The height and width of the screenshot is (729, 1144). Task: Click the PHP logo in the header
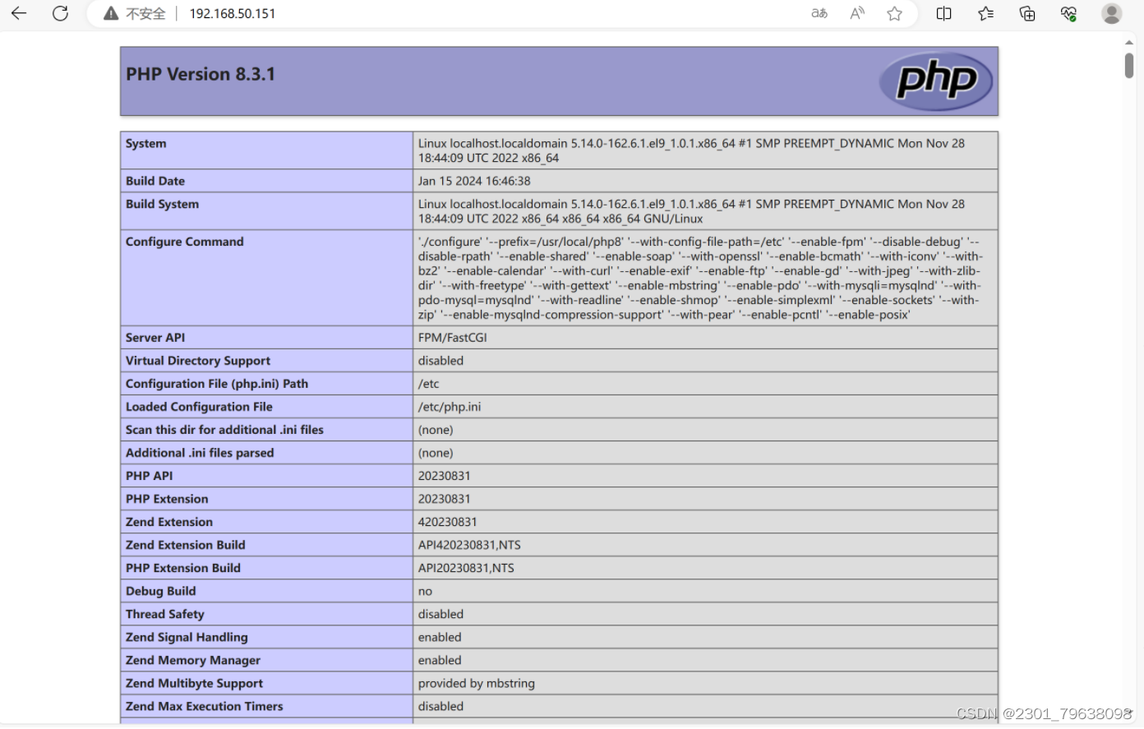[936, 81]
